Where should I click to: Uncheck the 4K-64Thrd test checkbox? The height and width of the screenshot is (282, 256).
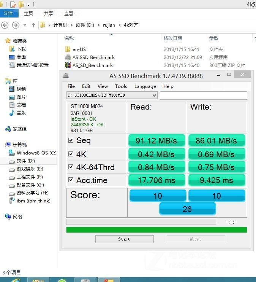[71, 167]
